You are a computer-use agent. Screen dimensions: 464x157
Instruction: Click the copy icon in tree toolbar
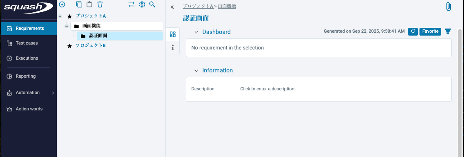(x=79, y=4)
